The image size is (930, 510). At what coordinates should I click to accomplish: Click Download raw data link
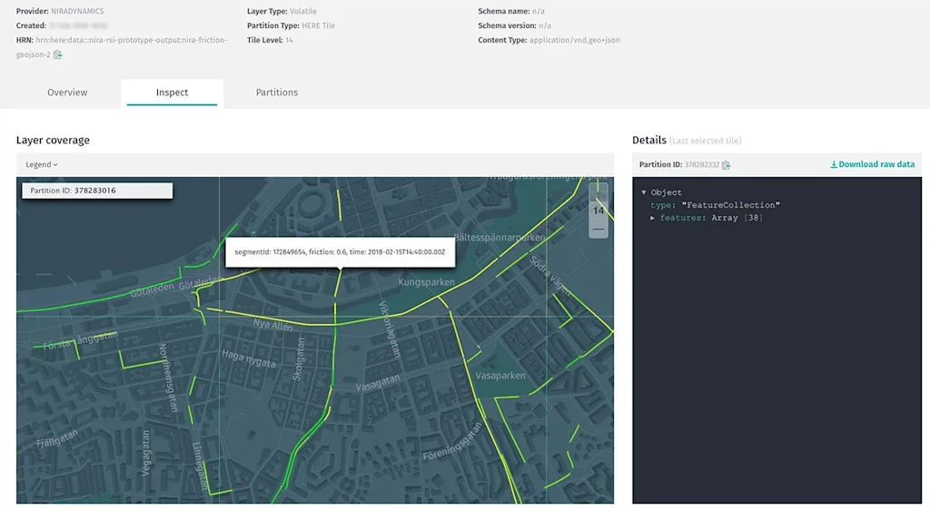click(x=873, y=164)
